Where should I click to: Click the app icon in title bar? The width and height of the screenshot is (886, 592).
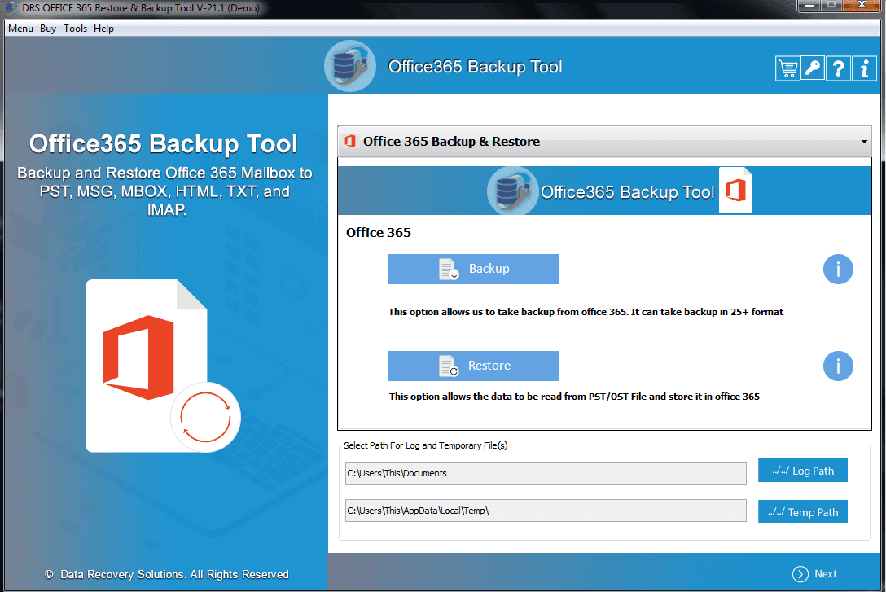point(11,8)
